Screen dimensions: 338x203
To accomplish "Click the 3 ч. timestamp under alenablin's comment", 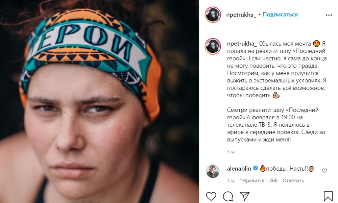I will point(231,181).
